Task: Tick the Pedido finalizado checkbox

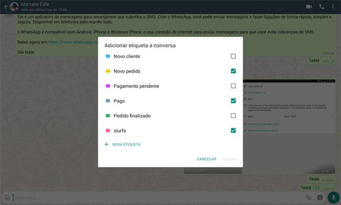Action: pyautogui.click(x=233, y=116)
